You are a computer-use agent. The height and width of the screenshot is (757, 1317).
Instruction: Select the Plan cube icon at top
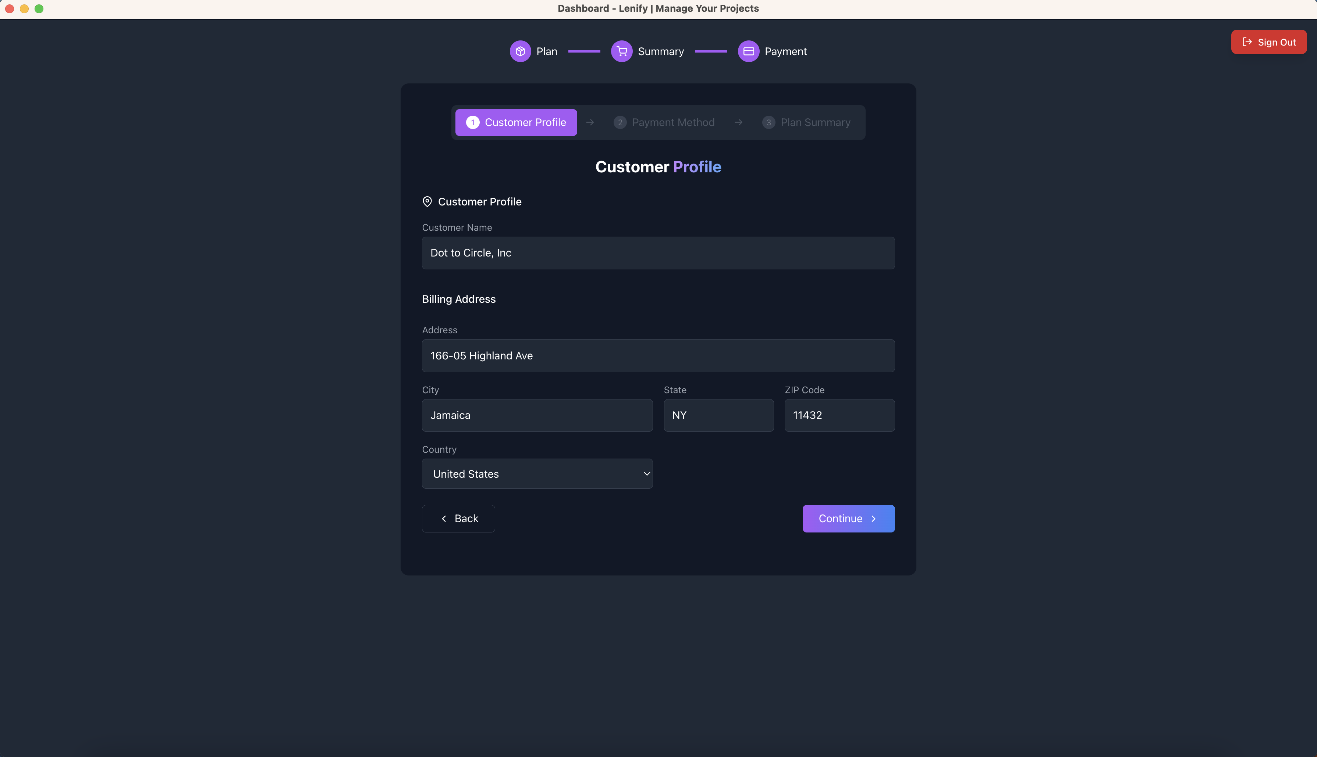(520, 51)
